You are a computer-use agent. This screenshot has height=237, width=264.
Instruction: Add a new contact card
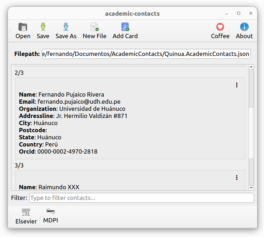coord(125,31)
